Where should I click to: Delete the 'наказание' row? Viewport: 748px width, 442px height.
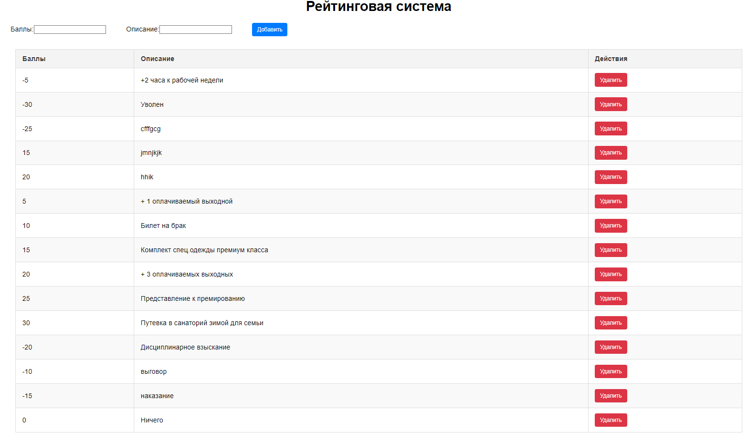(611, 396)
